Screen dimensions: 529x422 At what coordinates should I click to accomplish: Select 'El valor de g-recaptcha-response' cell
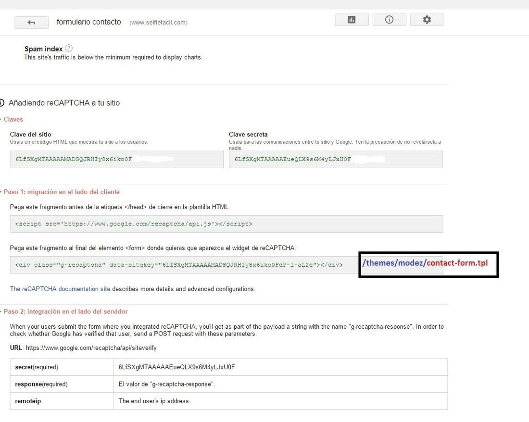coord(281,384)
